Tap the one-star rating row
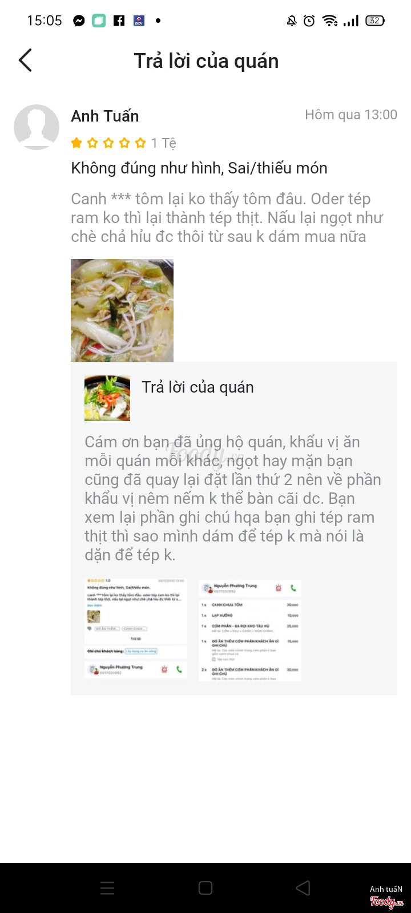This screenshot has height=913, width=411. tap(123, 143)
